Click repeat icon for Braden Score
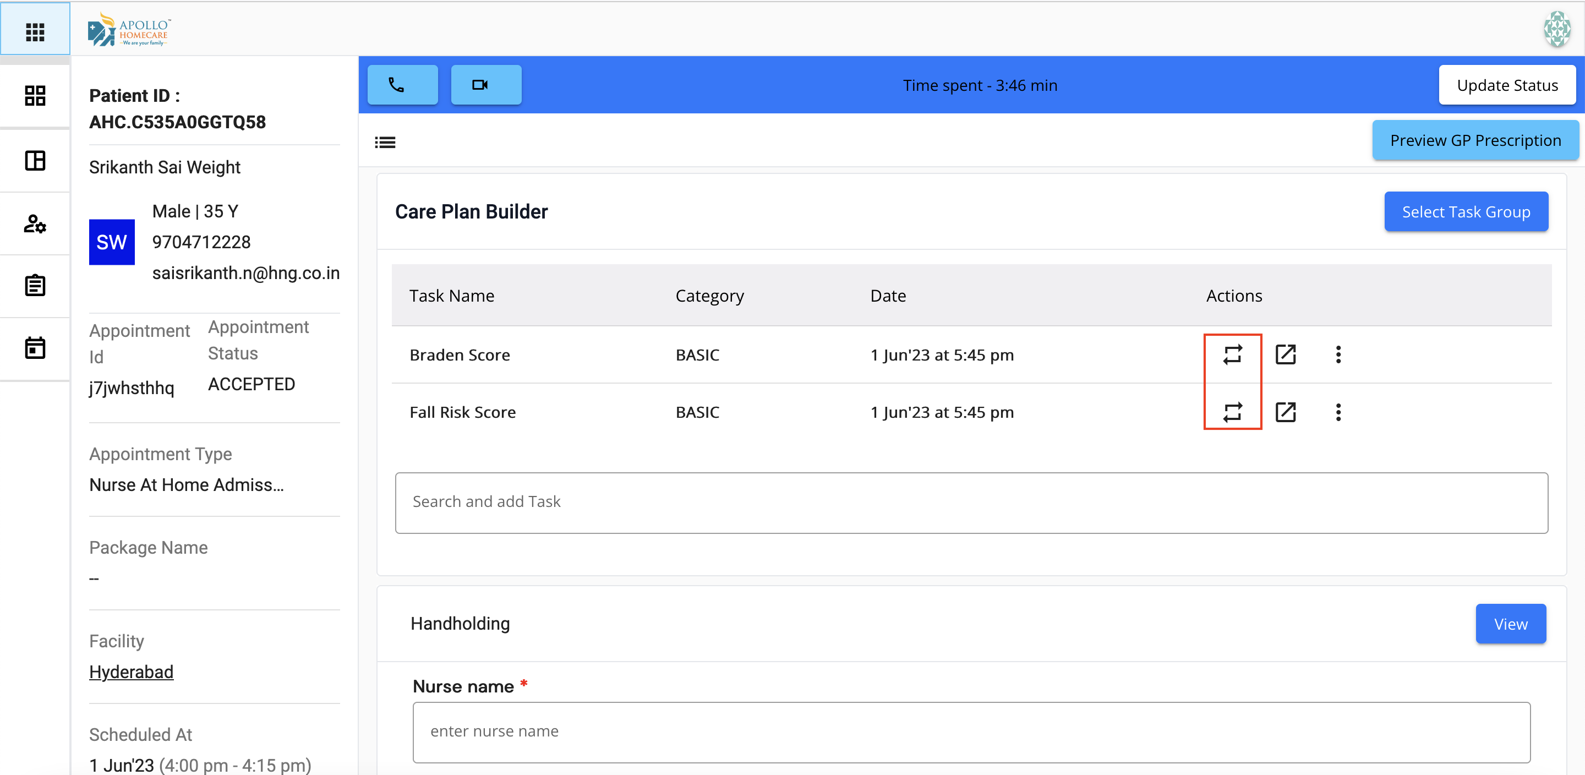Viewport: 1585px width, 775px height. [1232, 354]
